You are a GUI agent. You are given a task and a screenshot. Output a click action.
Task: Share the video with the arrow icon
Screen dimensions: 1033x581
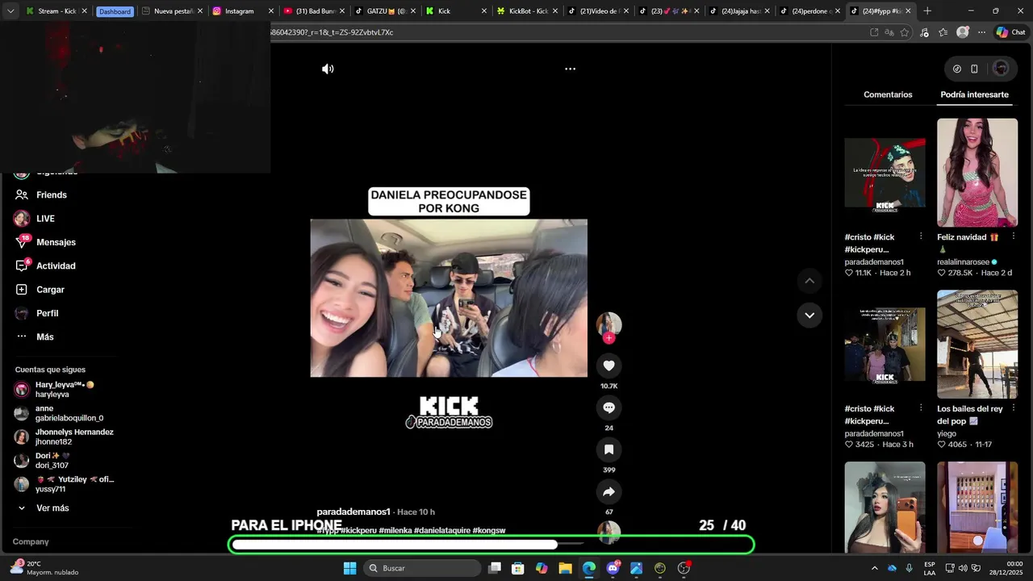point(609,491)
